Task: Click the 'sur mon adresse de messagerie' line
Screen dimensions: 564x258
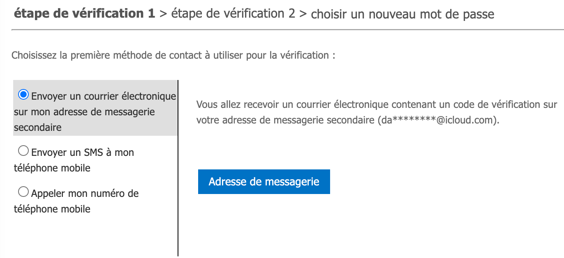Action: [84, 112]
